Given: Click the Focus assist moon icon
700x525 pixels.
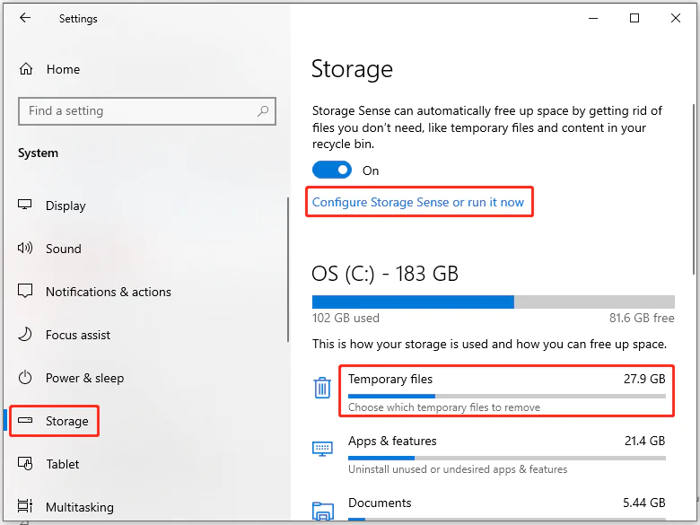Looking at the screenshot, I should (x=26, y=335).
